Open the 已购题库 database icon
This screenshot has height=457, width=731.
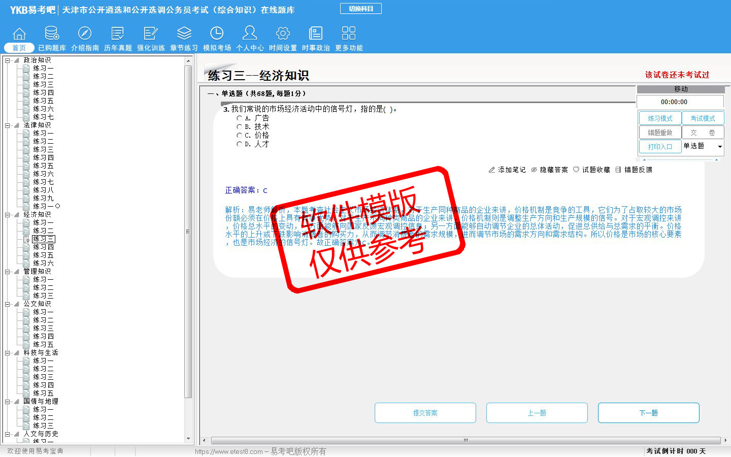[x=52, y=34]
